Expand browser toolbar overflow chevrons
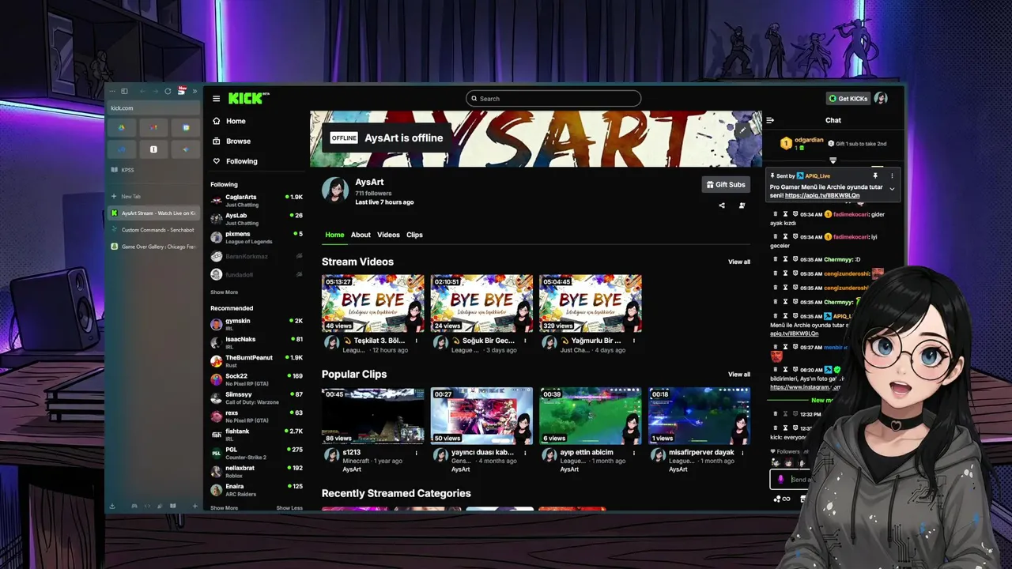The height and width of the screenshot is (569, 1012). point(194,91)
